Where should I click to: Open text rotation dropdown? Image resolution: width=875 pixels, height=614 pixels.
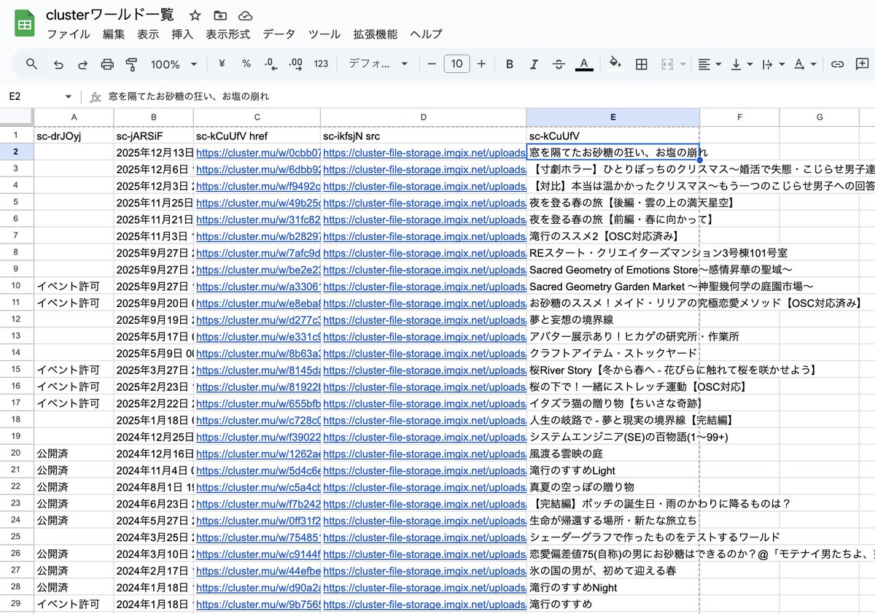point(805,64)
